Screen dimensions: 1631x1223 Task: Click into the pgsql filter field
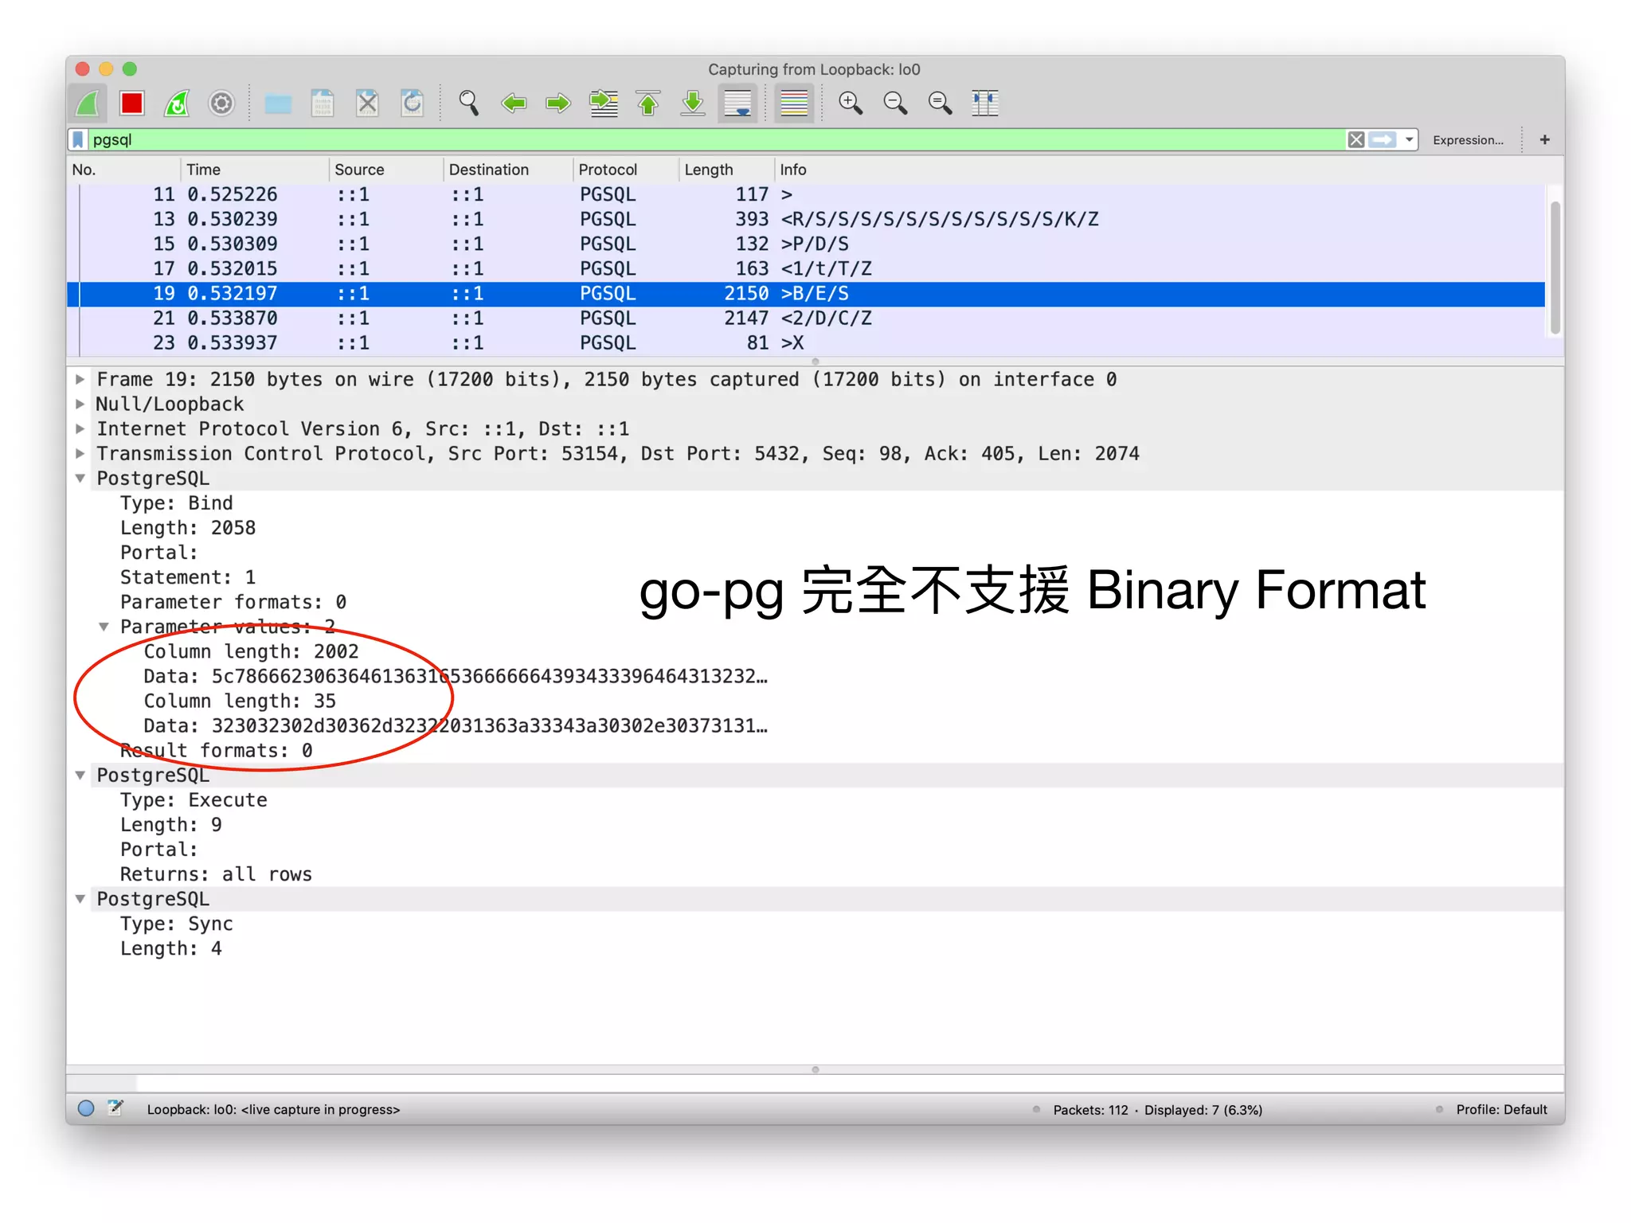point(715,140)
